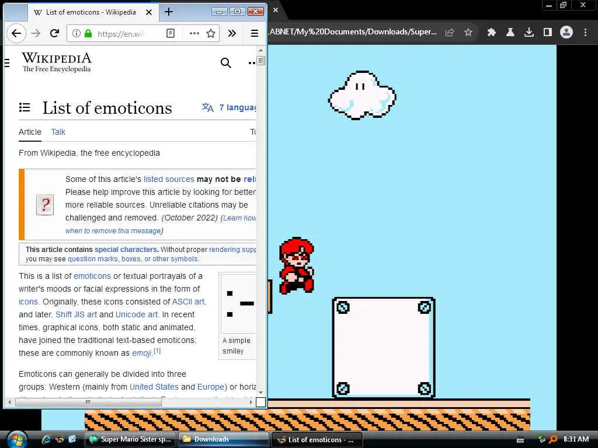Click the vertical scrollbar down arrow
Viewport: 598px width, 448px height.
click(x=261, y=393)
